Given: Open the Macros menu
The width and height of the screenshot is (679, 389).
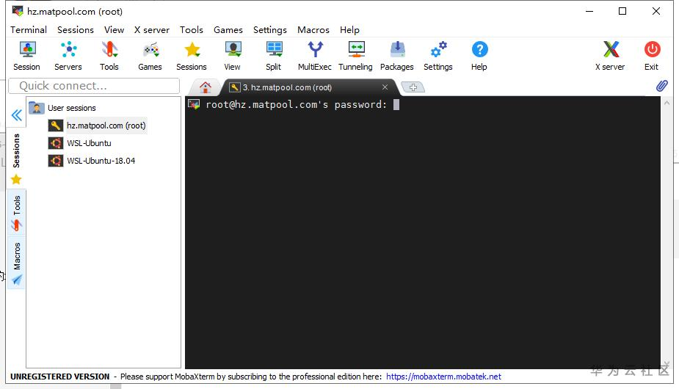Looking at the screenshot, I should [x=313, y=30].
